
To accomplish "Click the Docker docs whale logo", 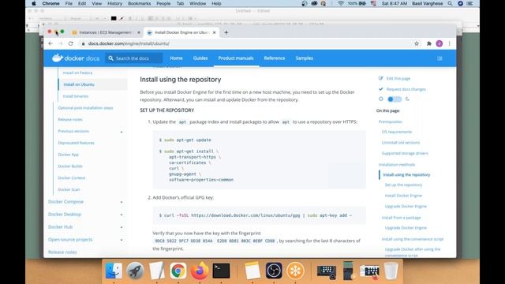I will [x=58, y=58].
